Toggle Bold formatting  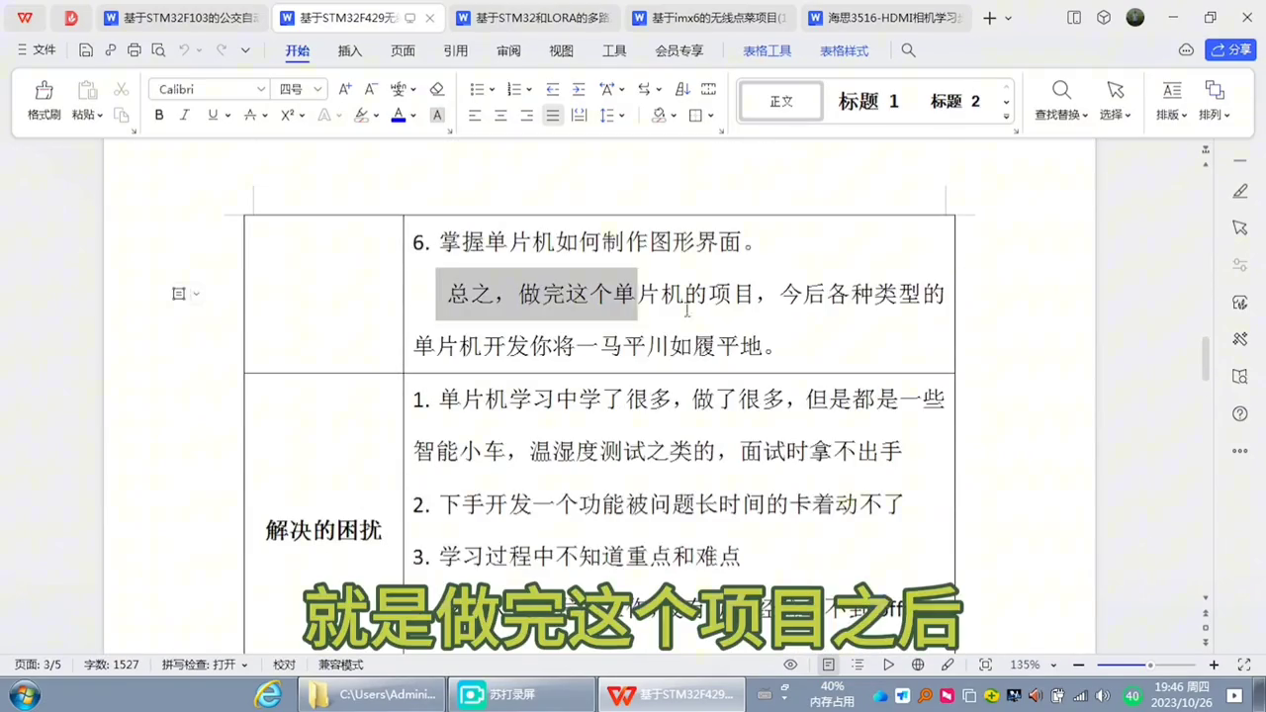(158, 116)
